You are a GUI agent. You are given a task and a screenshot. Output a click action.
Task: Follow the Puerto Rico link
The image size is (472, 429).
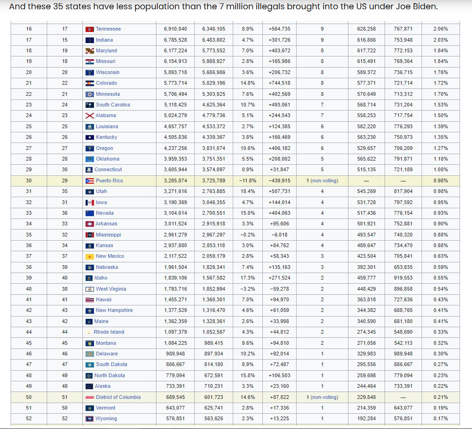(x=109, y=180)
